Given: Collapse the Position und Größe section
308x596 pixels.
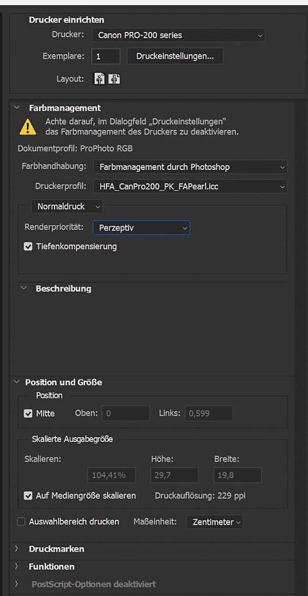Looking at the screenshot, I should (x=17, y=382).
